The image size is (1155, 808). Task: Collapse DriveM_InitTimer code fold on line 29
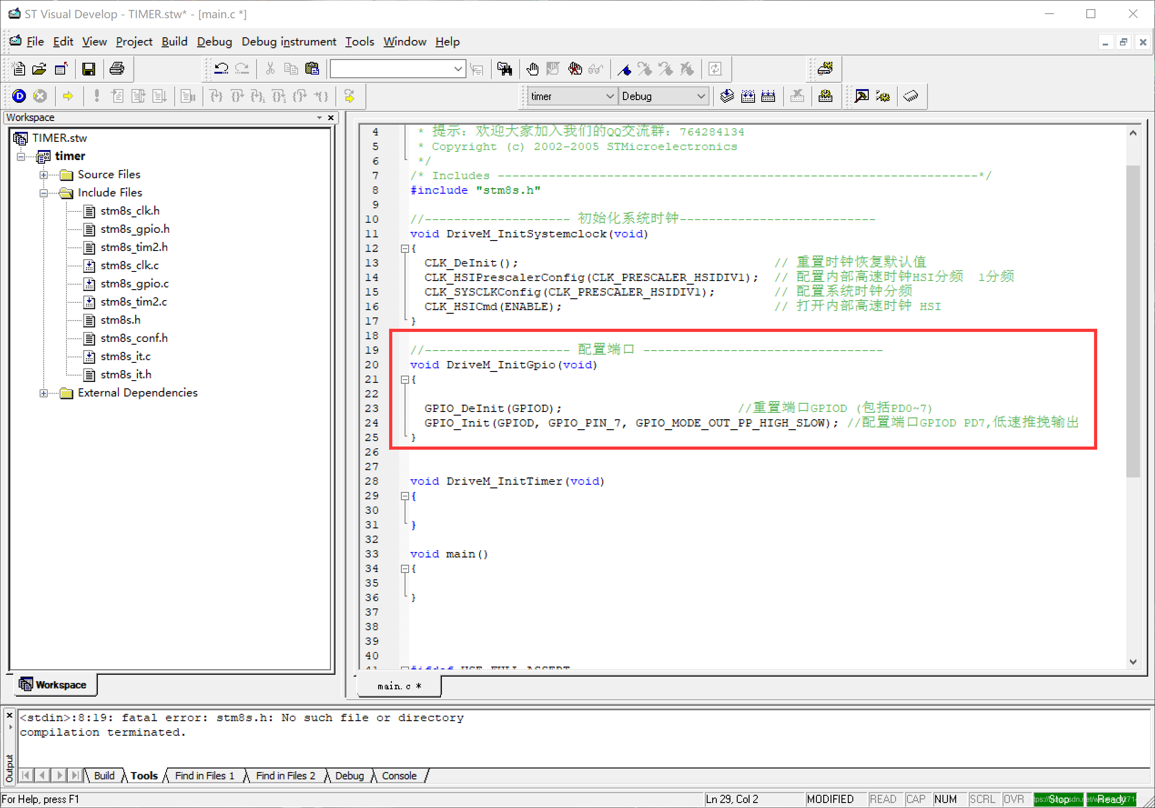(405, 496)
